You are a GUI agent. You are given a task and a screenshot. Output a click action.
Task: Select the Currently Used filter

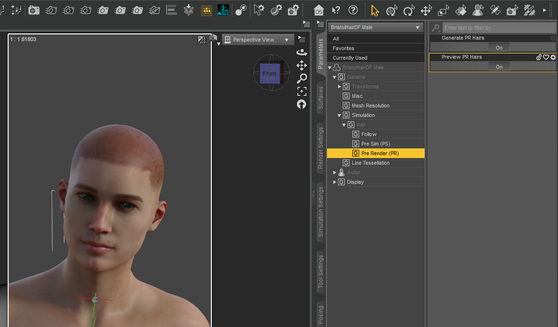(x=350, y=58)
